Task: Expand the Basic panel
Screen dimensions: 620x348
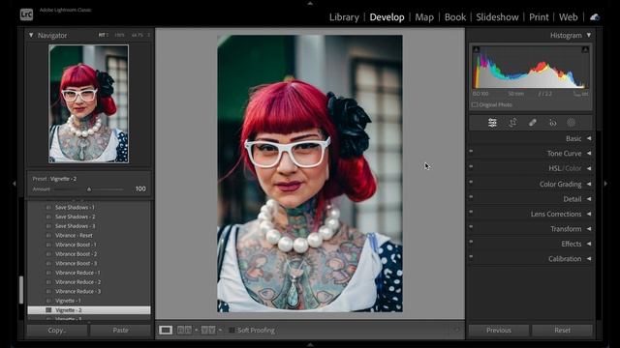Action: click(589, 138)
